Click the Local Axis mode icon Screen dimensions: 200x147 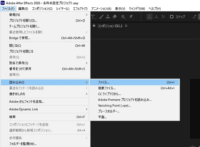coord(149,17)
